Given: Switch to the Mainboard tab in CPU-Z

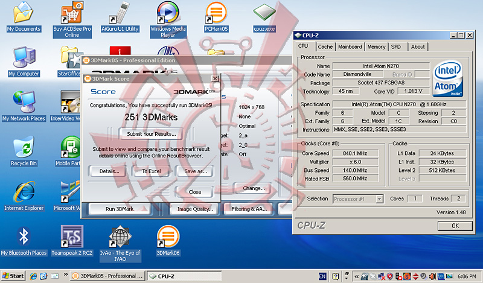Looking at the screenshot, I should click(350, 47).
